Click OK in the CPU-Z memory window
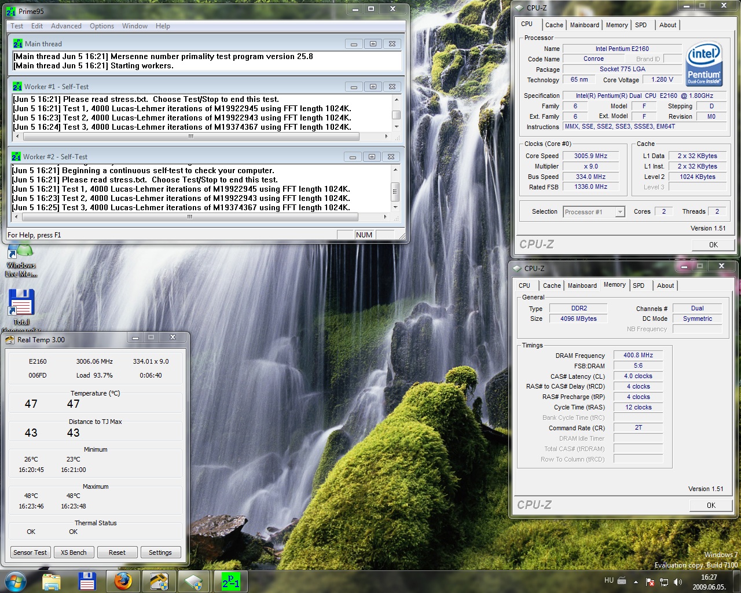This screenshot has height=593, width=741. [x=711, y=506]
